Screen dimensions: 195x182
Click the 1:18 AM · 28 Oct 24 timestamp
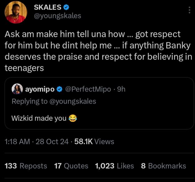tap(37, 142)
